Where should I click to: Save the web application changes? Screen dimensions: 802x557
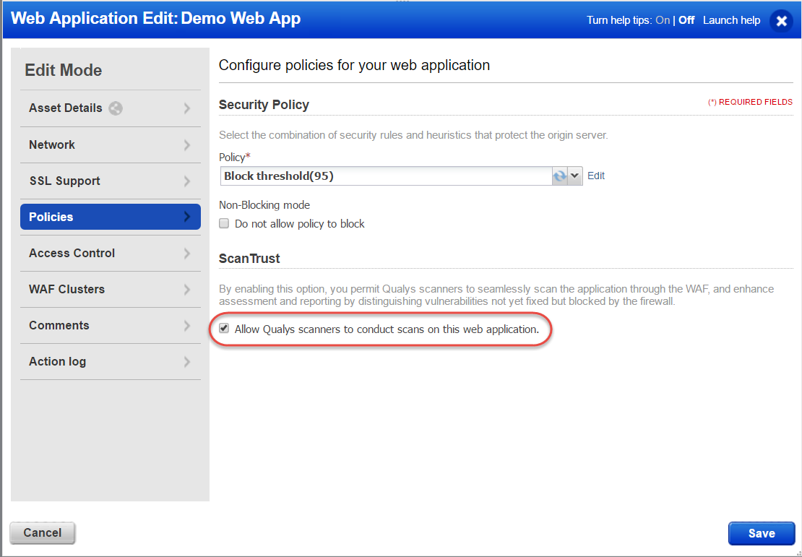tap(761, 532)
